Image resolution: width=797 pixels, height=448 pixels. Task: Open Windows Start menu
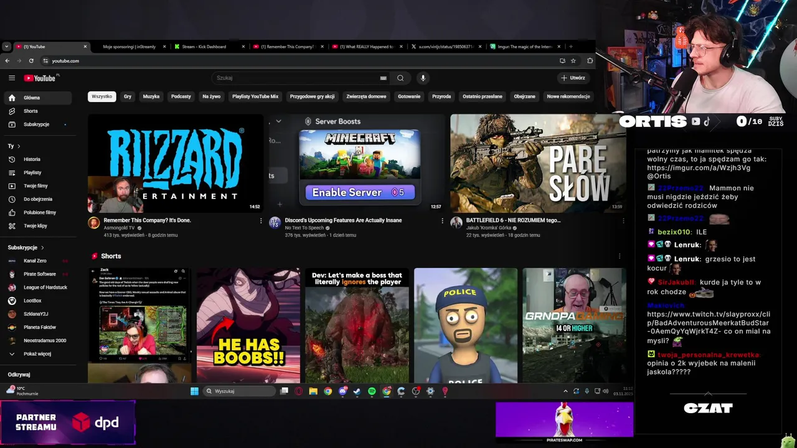194,391
